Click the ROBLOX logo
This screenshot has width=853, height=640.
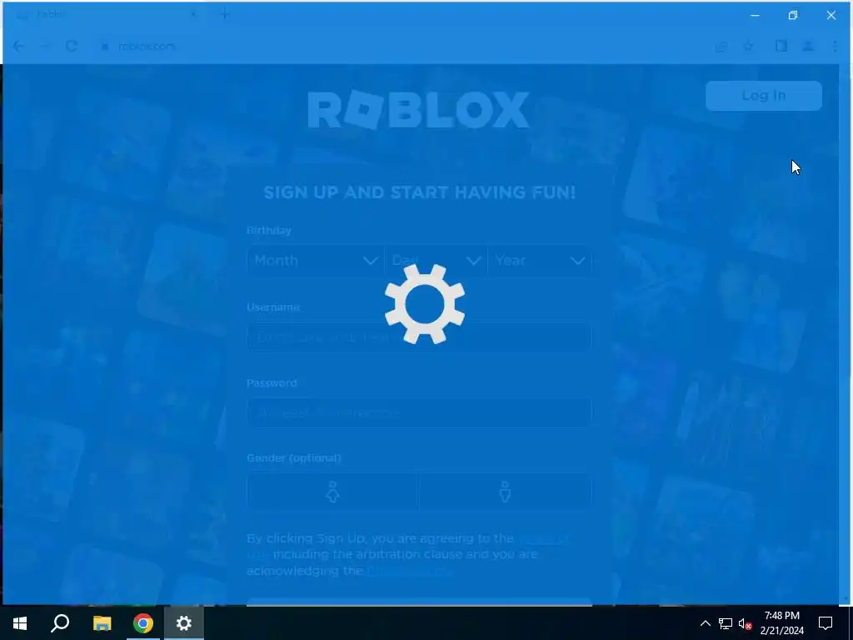tap(418, 109)
